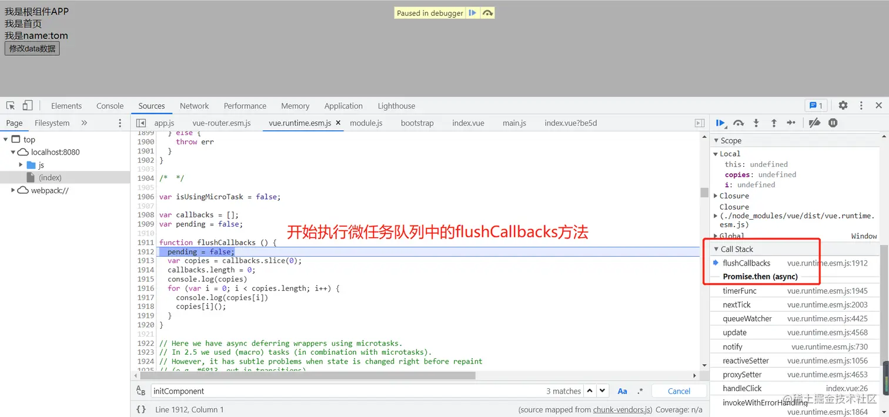The width and height of the screenshot is (889, 417).
Task: Go to next search match
Action: pos(603,391)
